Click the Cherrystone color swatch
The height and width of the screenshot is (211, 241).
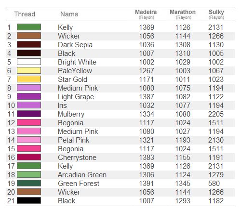[x=29, y=157]
